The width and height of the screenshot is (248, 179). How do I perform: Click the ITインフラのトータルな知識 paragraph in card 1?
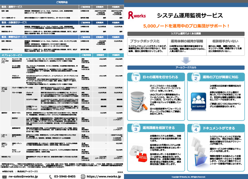[165, 88]
